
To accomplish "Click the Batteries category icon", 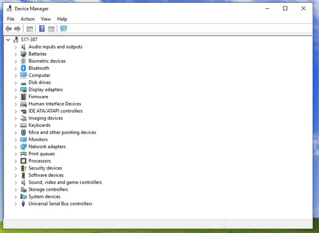I will [x=23, y=54].
